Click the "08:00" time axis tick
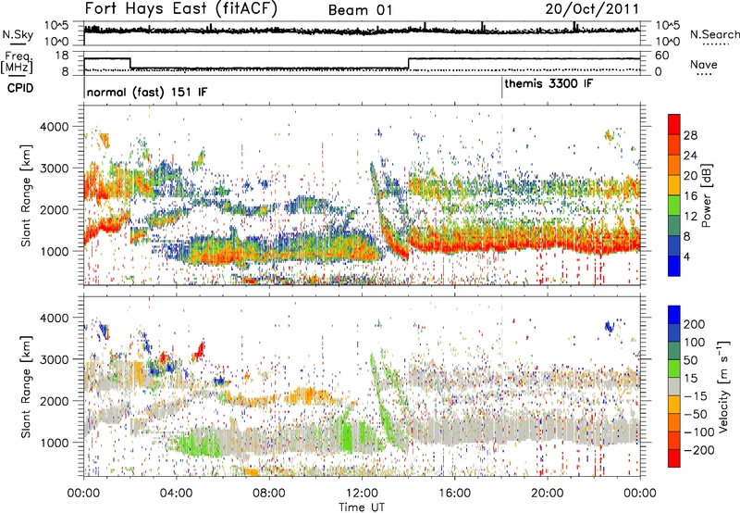The width and height of the screenshot is (740, 513). pos(269,494)
